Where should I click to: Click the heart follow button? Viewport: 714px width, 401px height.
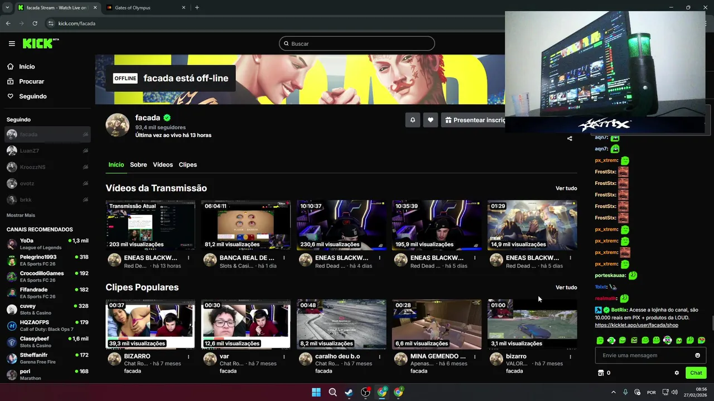430,120
